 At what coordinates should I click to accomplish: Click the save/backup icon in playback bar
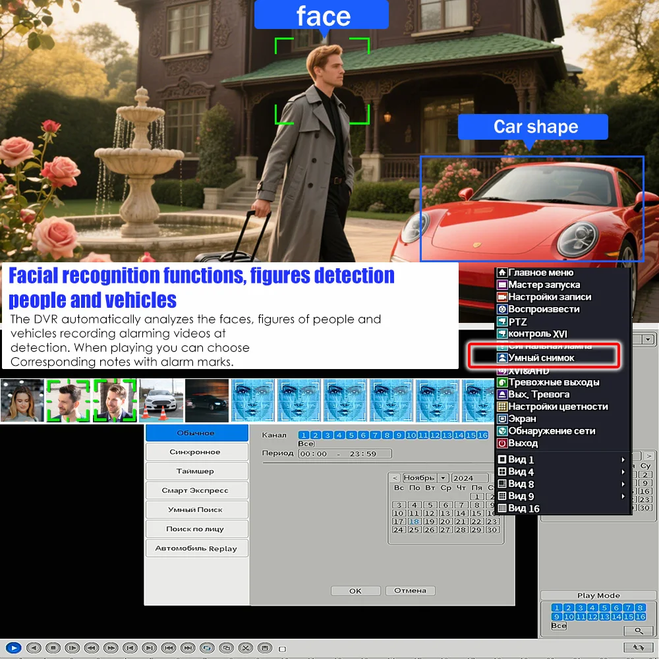[x=265, y=648]
